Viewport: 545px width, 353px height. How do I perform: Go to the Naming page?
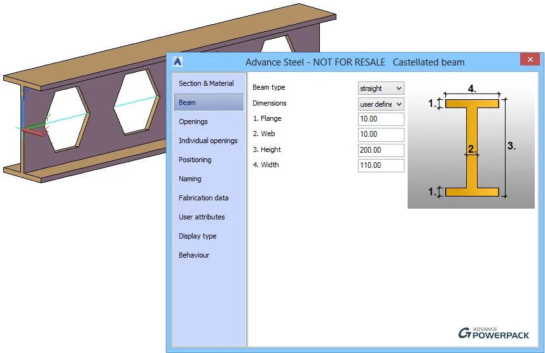point(190,179)
